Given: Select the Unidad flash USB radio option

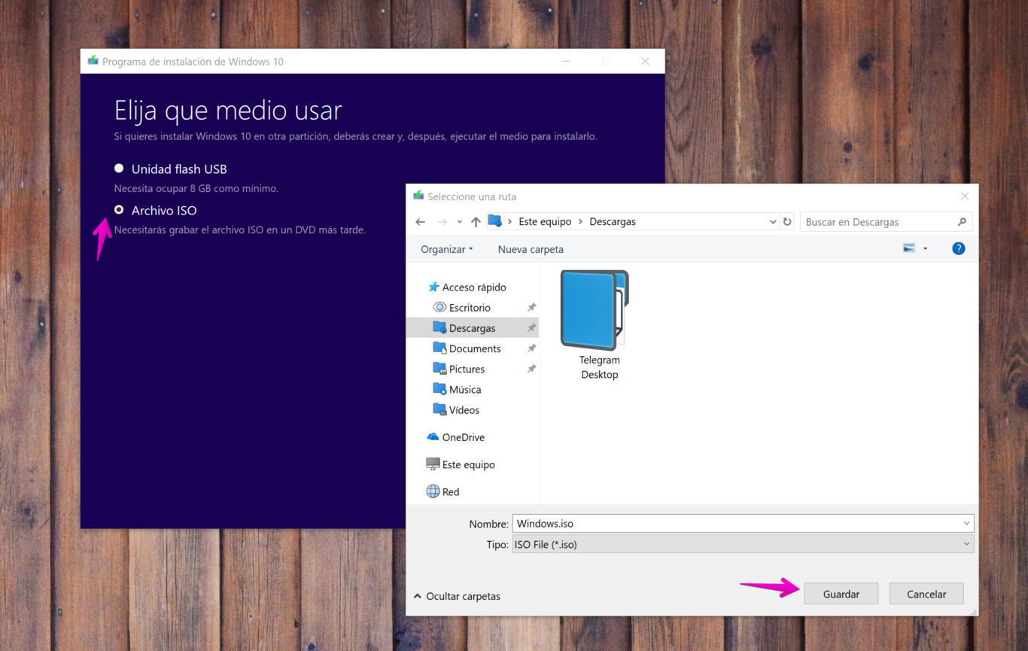Looking at the screenshot, I should click(119, 169).
